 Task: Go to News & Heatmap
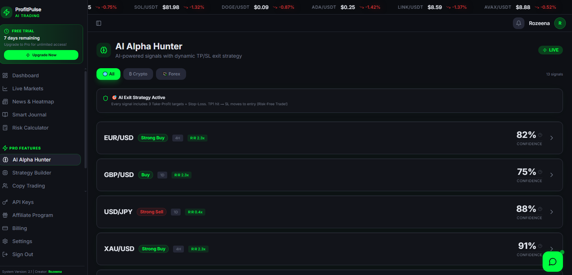coord(41,102)
